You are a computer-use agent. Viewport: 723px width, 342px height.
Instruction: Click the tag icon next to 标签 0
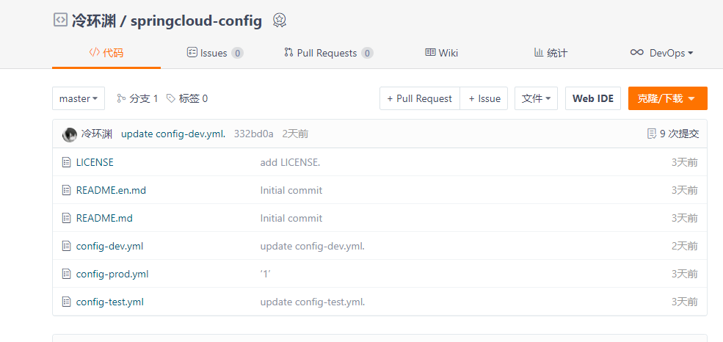click(171, 98)
